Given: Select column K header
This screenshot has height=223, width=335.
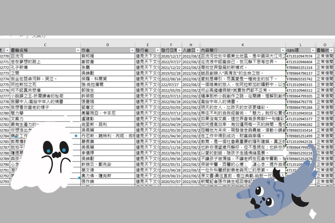Looking at the screenshot, I should coord(243,45).
